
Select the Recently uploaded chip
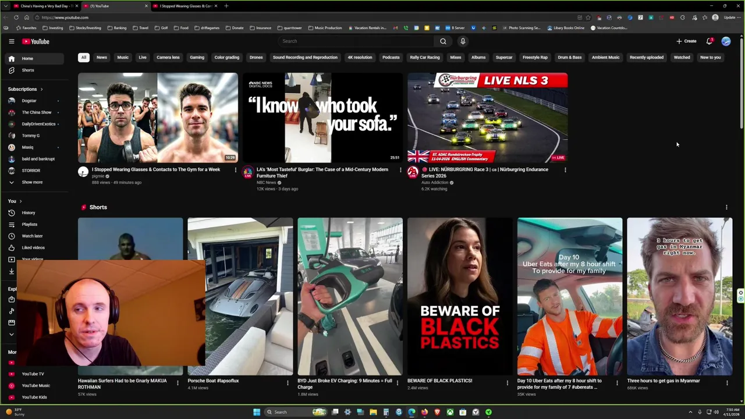coord(647,57)
